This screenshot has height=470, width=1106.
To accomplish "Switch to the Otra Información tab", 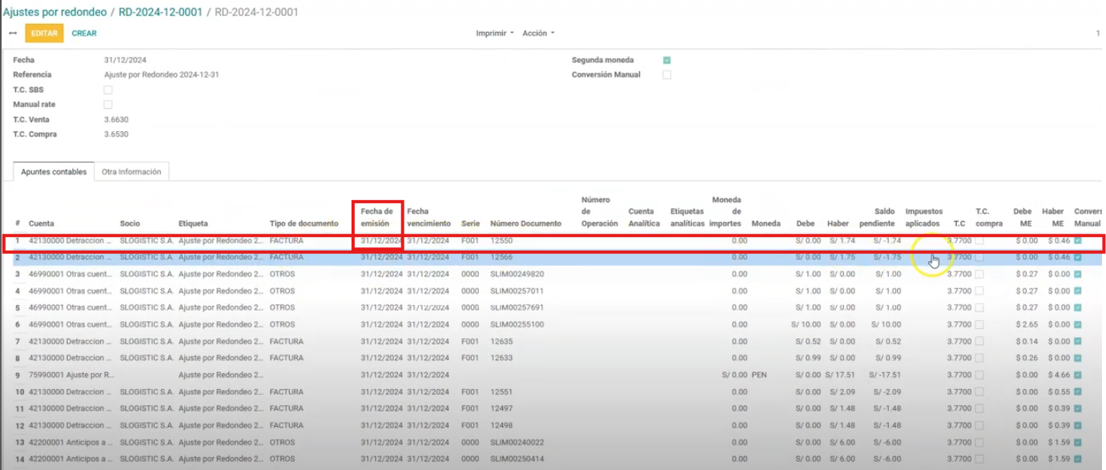I will (131, 172).
